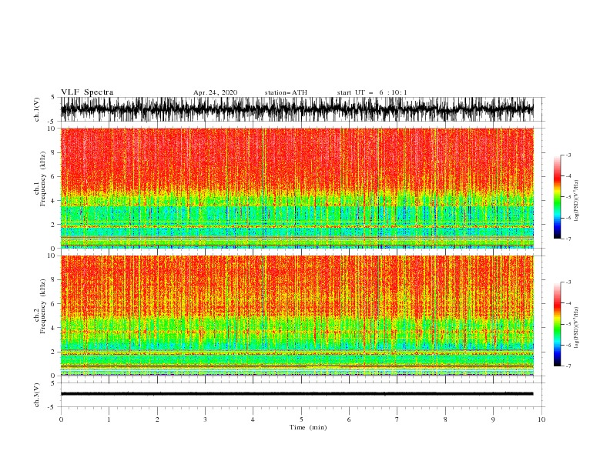Click the "station=ATH" header label
The height and width of the screenshot is (471, 610).
(x=286, y=92)
